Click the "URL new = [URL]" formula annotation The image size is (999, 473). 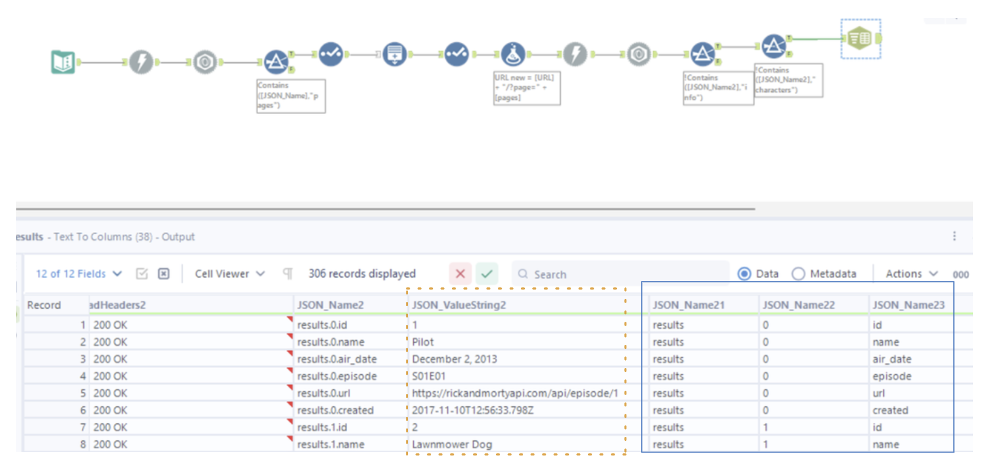pos(527,88)
